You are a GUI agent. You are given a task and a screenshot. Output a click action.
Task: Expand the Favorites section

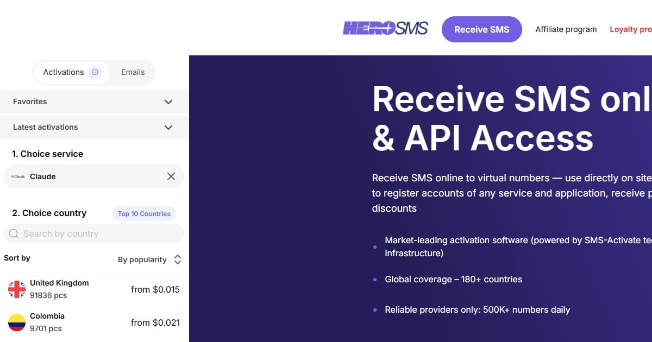point(95,102)
